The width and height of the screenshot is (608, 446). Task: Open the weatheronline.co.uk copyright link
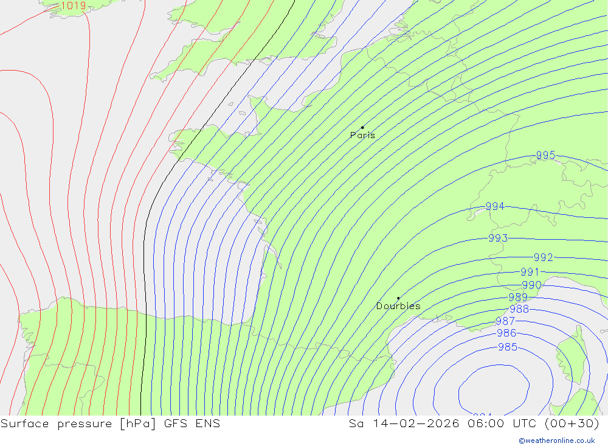557,441
